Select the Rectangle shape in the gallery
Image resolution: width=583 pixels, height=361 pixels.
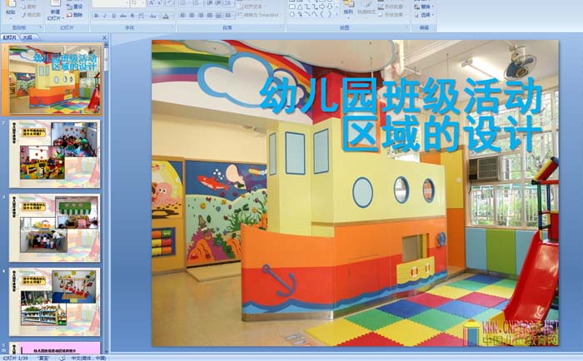coord(292,7)
